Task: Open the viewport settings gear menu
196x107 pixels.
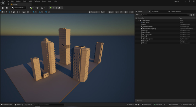Action: click(126, 12)
